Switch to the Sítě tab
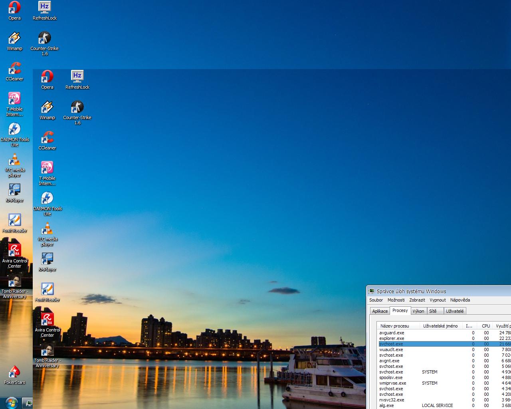The image size is (511, 409). (433, 311)
